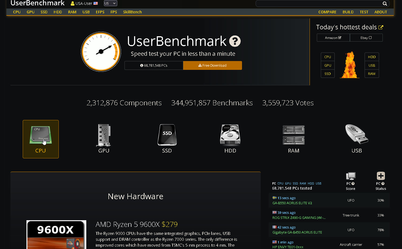Open the GA-B550 AORUS ELITE V2 link

(x=292, y=203)
